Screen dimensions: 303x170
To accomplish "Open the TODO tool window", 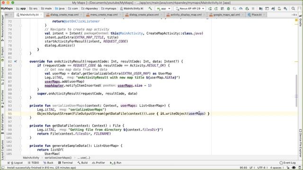I will [x=33, y=163].
